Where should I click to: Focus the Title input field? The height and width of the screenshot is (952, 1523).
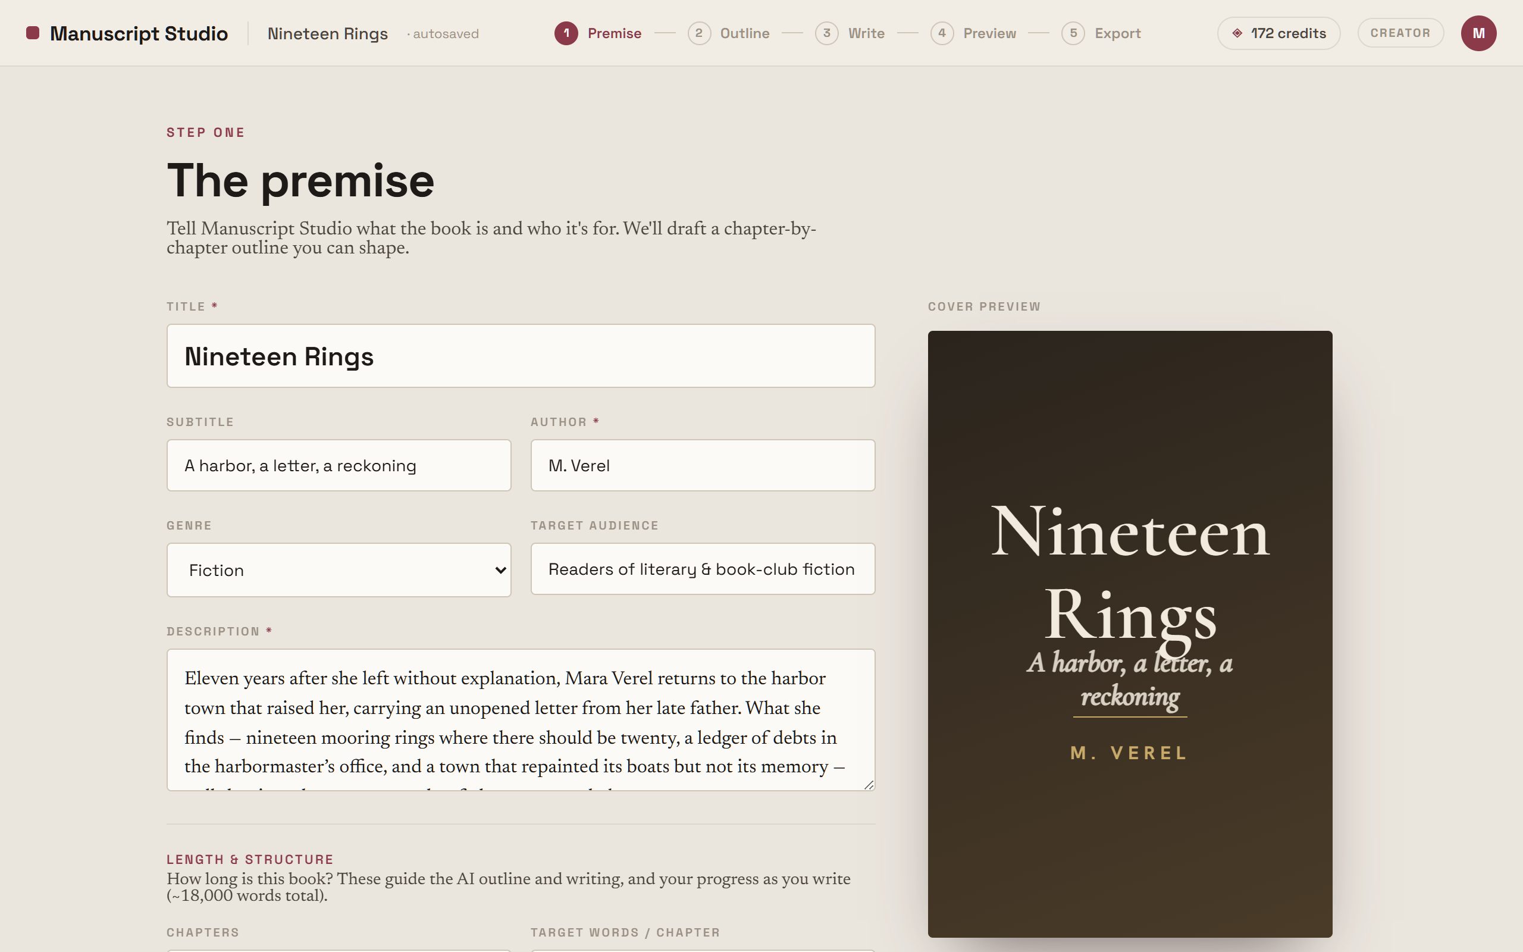(521, 356)
